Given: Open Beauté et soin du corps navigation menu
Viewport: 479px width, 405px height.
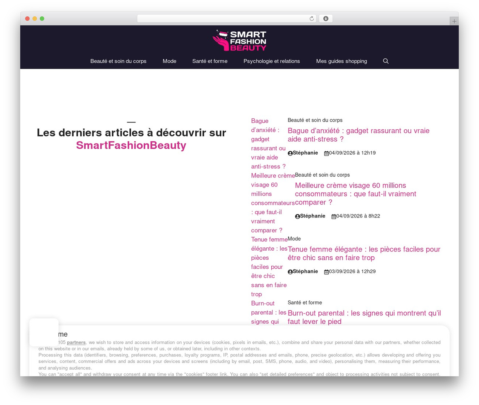Looking at the screenshot, I should (118, 61).
